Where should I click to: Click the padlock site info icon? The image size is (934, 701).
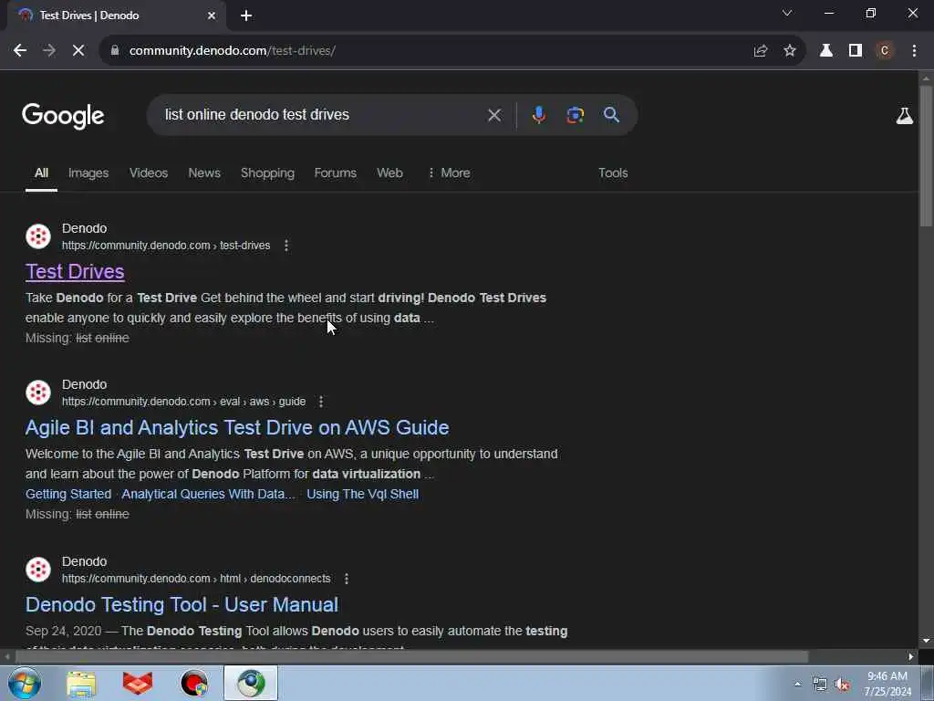coord(115,51)
